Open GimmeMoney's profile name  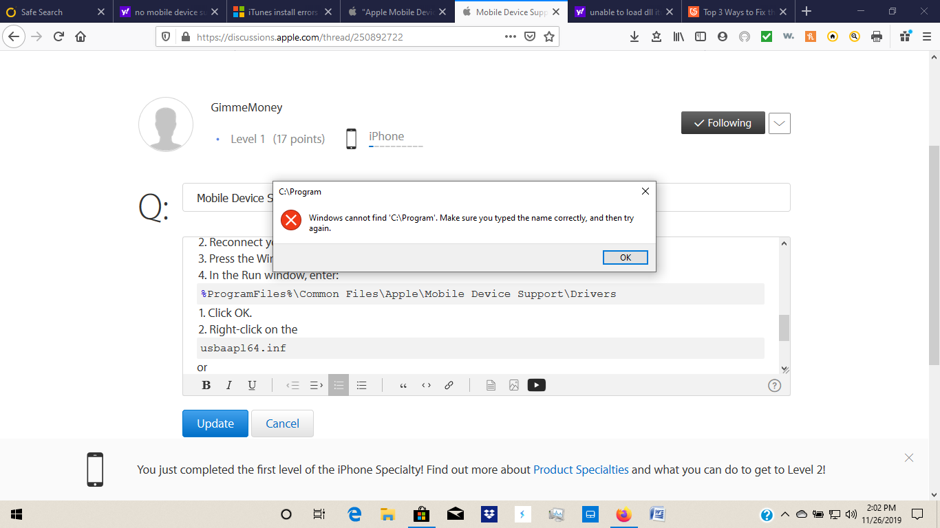tap(246, 107)
